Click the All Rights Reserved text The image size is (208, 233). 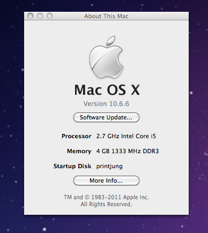point(106,204)
